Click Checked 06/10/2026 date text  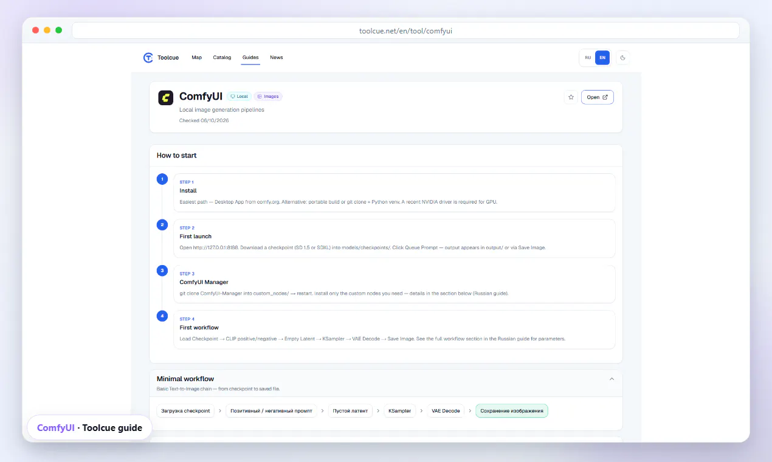click(x=204, y=120)
